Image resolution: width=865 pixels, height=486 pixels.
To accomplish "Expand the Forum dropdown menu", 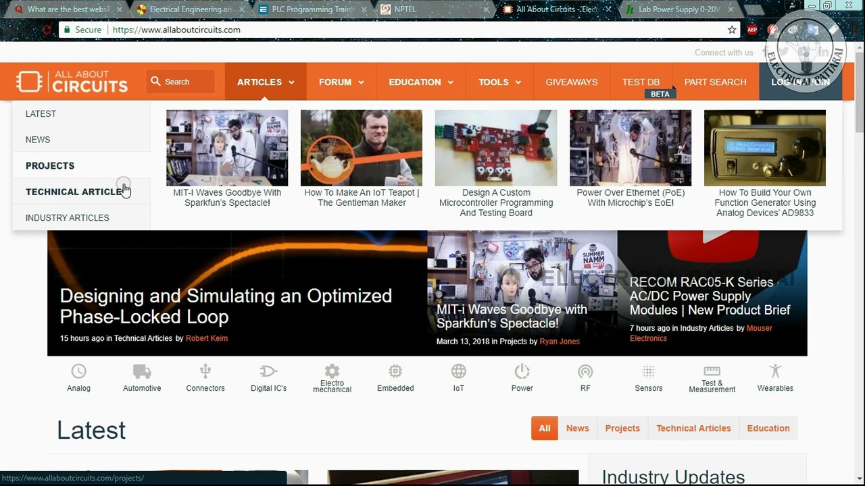I will click(x=341, y=82).
